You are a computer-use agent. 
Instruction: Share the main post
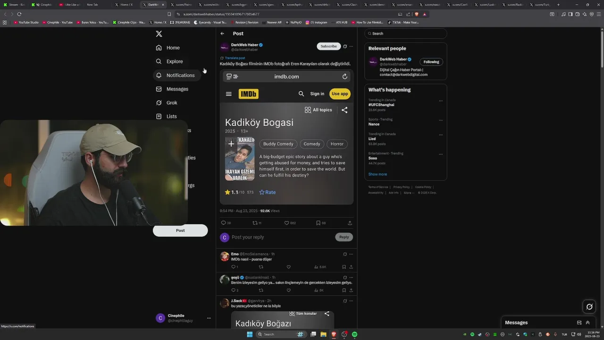pyautogui.click(x=350, y=223)
